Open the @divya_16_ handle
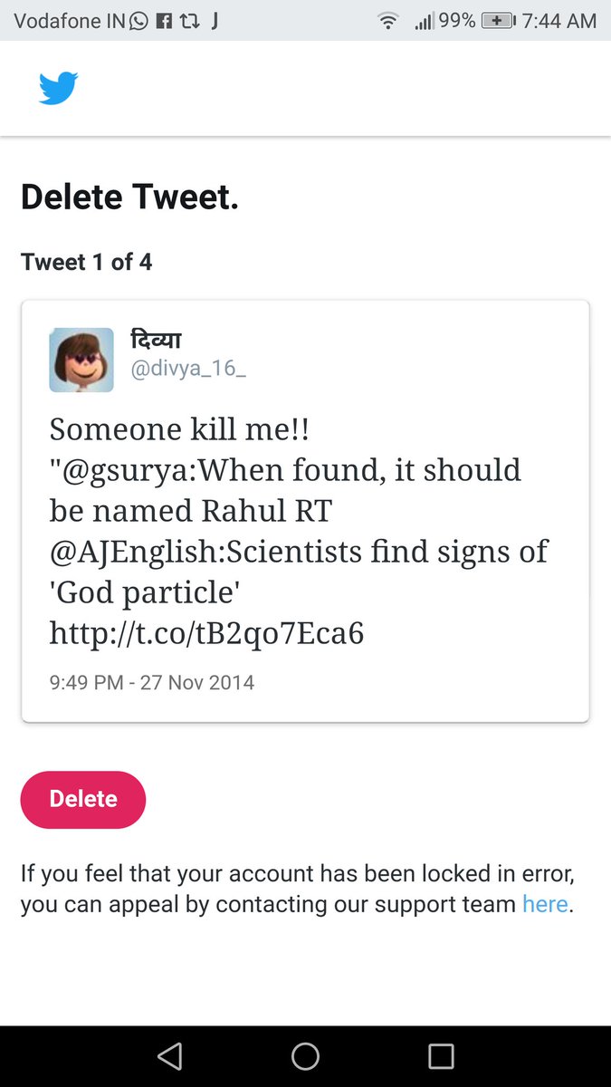611x1087 pixels. [x=188, y=370]
